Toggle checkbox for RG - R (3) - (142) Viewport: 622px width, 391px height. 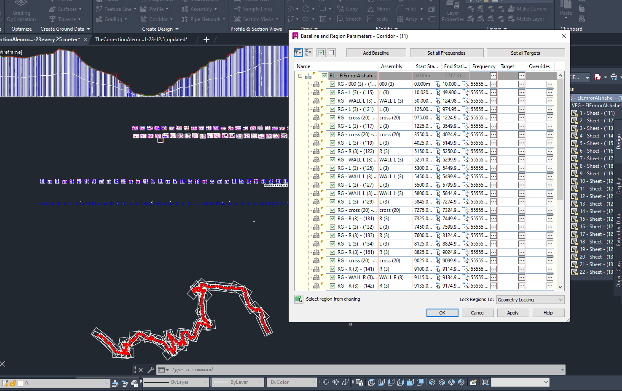(332, 286)
